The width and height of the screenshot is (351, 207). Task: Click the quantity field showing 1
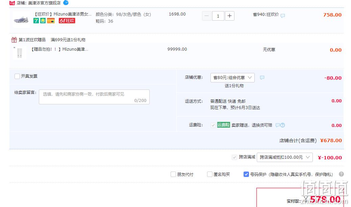[x=218, y=16]
